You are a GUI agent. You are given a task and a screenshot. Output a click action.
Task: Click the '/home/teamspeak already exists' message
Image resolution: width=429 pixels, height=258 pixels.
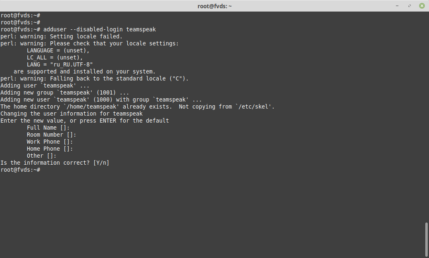[x=137, y=107]
